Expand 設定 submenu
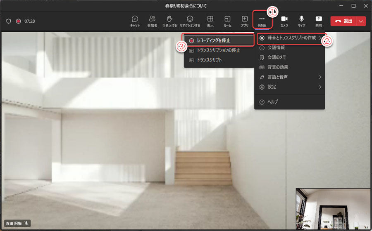This screenshot has width=372, height=231. pyautogui.click(x=290, y=87)
